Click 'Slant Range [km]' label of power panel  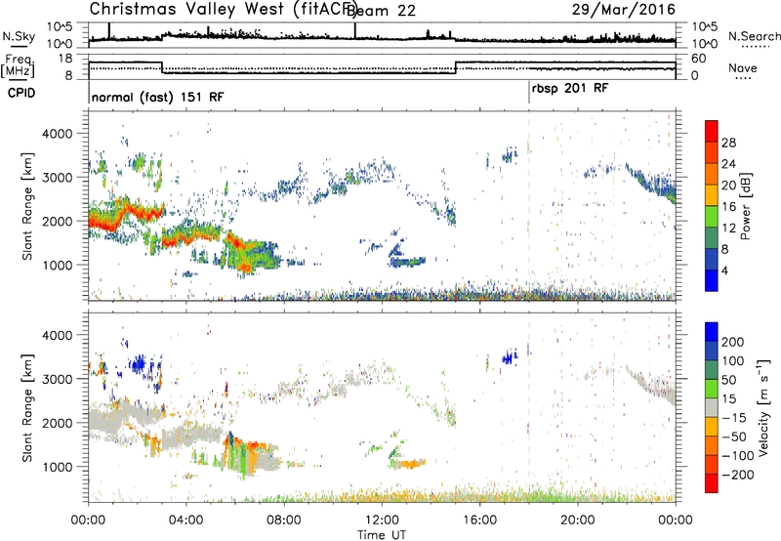coord(27,207)
